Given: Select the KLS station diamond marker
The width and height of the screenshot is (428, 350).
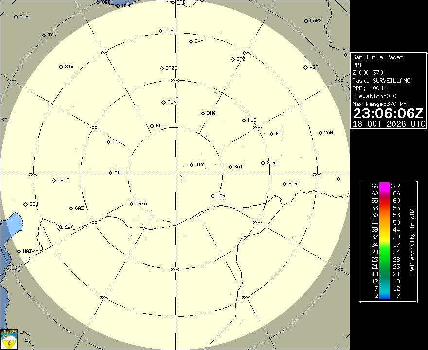Looking at the screenshot, I should pyautogui.click(x=61, y=227).
